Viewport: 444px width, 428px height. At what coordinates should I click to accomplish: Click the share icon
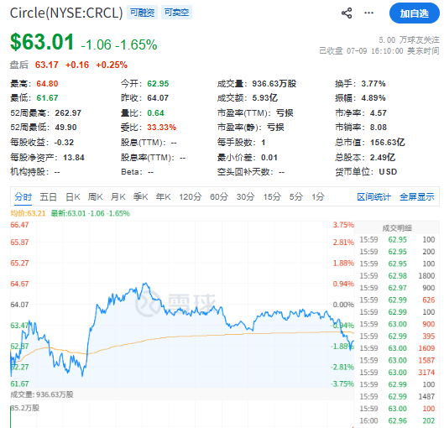347,13
